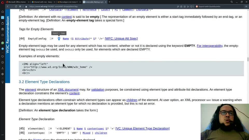This screenshot has height=140, width=249.
Task: Open the 'element' link under section 3.2
Action: (x=31, y=89)
